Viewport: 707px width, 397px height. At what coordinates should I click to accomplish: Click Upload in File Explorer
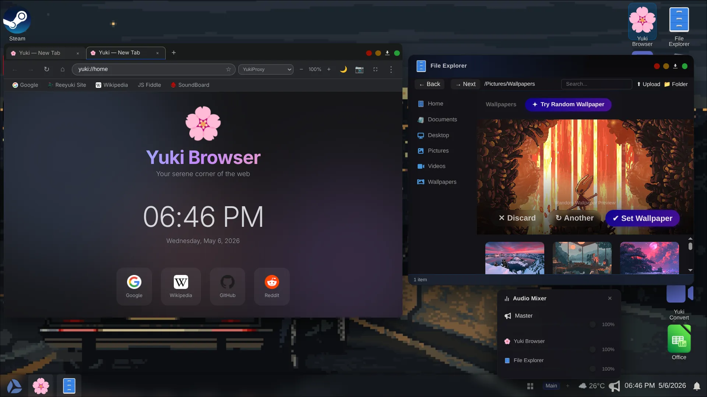tap(648, 84)
